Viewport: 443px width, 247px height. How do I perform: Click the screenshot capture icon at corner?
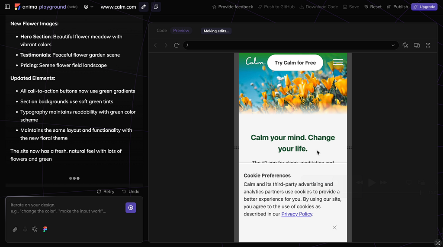coord(438,243)
